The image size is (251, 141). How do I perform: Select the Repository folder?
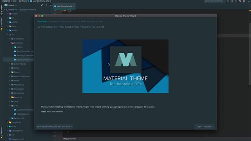click(18, 93)
